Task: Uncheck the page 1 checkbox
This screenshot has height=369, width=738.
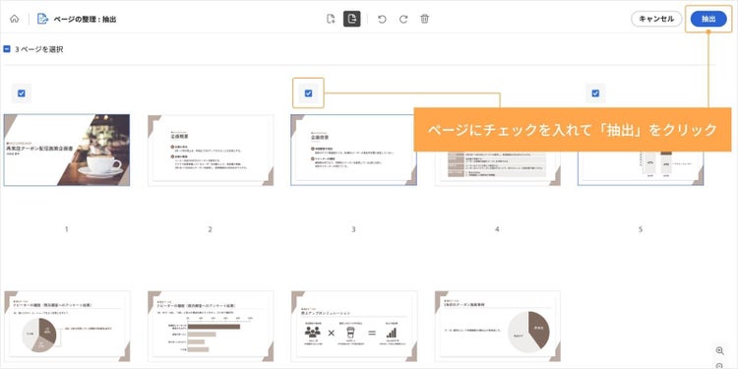Action: click(x=22, y=93)
